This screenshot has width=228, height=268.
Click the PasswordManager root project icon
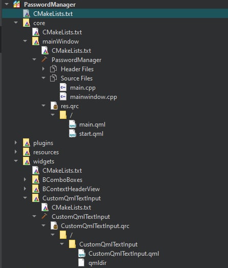(x=17, y=4)
